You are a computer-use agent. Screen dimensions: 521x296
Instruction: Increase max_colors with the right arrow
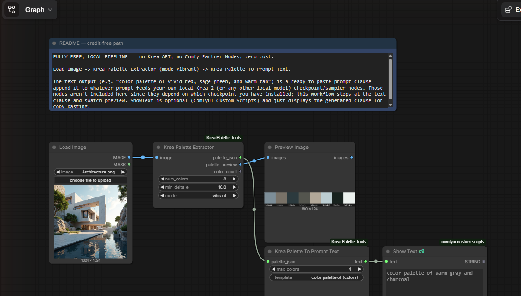359,269
